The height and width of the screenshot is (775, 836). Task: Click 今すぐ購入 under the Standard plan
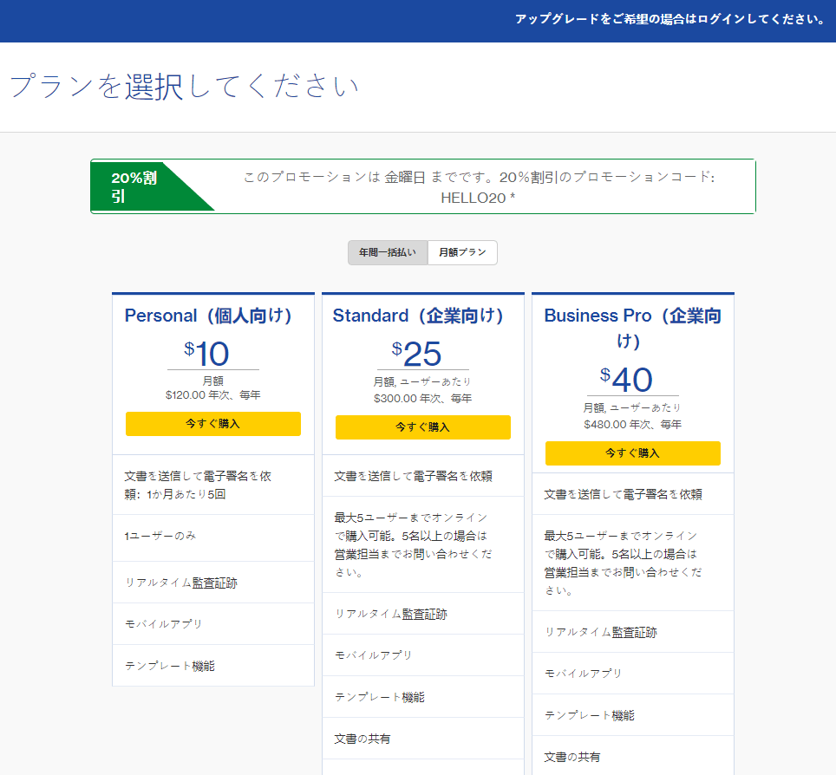point(423,427)
